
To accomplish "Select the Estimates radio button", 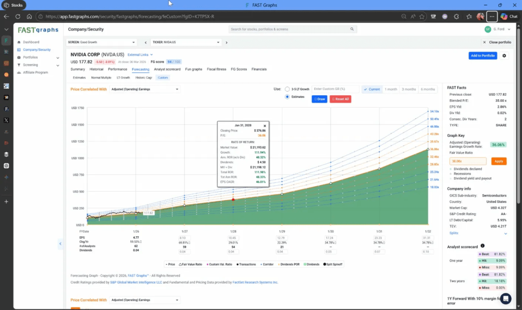I will [288, 96].
